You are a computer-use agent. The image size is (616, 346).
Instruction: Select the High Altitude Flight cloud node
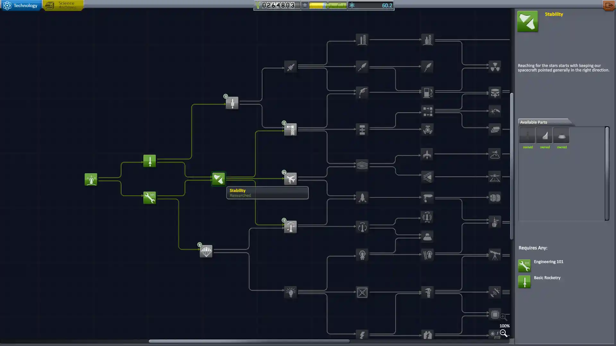coord(495,154)
